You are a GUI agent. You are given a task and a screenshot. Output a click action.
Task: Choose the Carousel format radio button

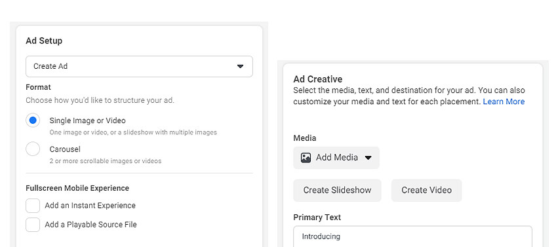click(33, 149)
